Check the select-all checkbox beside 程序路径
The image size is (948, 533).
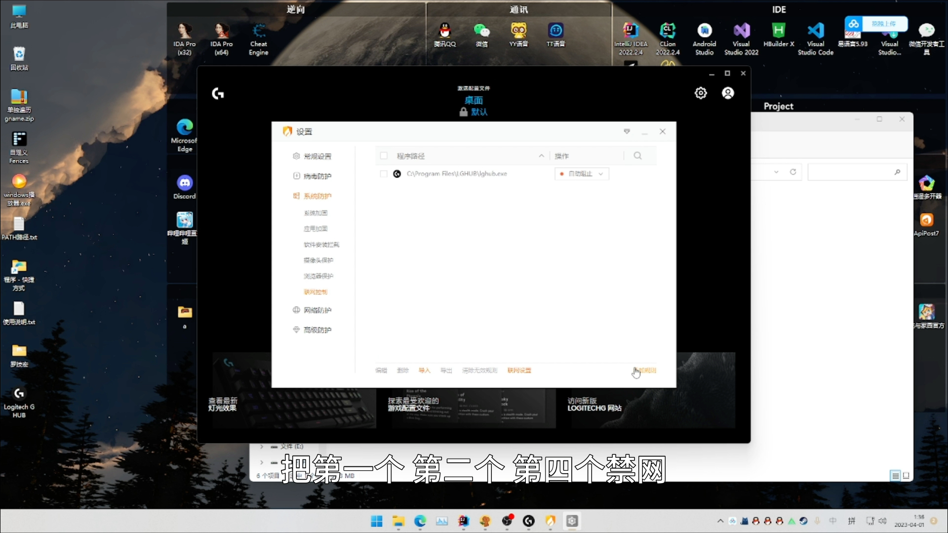click(384, 156)
